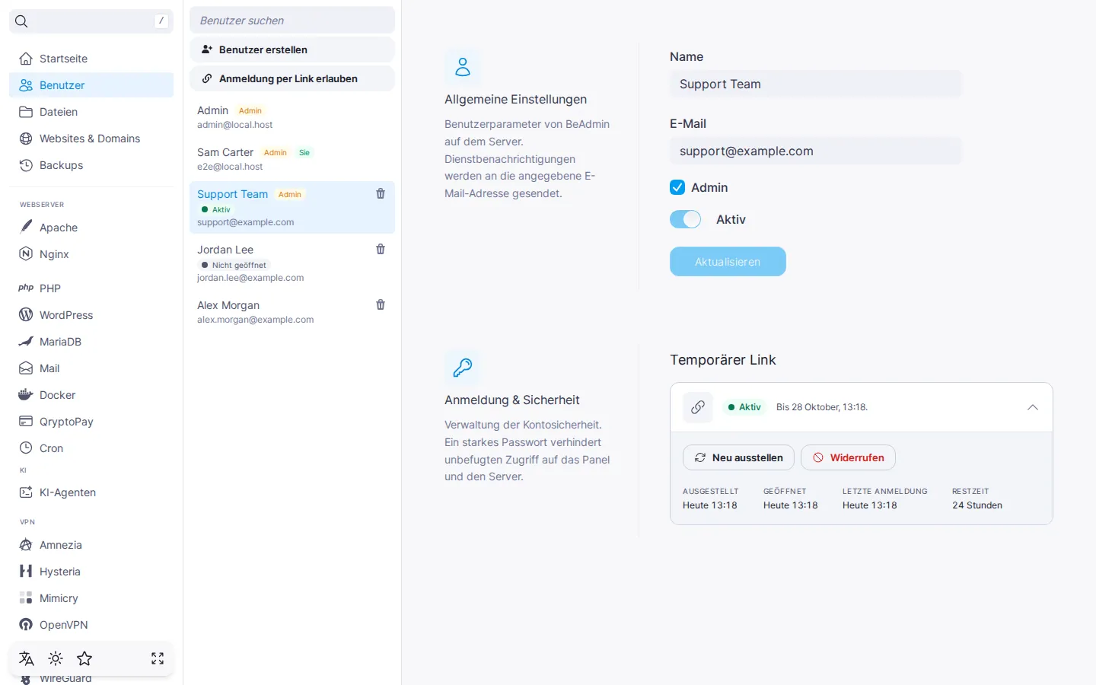Click the Name input field

point(816,84)
